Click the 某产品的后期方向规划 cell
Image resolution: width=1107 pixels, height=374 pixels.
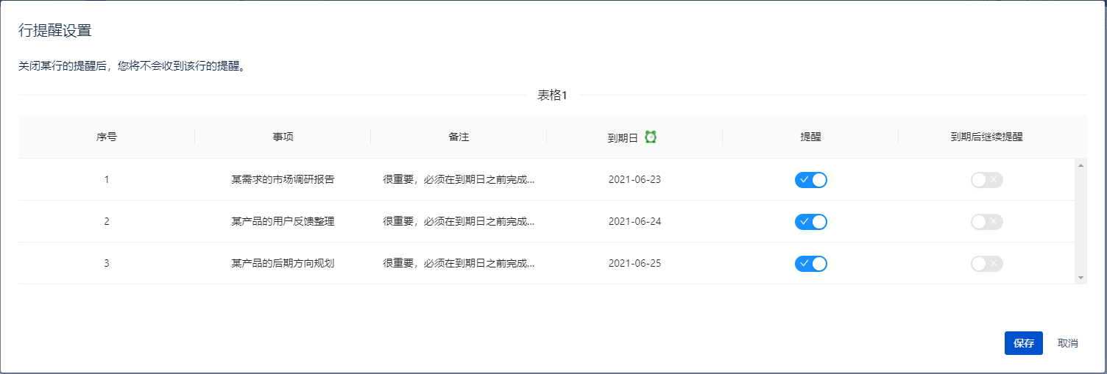tap(283, 264)
